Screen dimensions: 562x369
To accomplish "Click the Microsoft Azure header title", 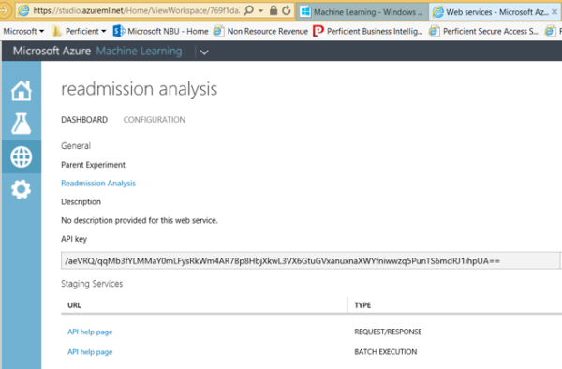I will (52, 51).
